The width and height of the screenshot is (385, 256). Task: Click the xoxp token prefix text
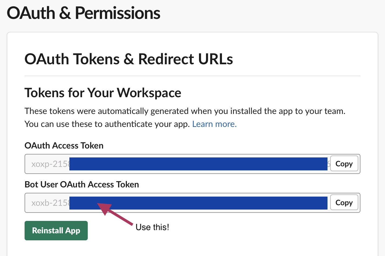50,164
